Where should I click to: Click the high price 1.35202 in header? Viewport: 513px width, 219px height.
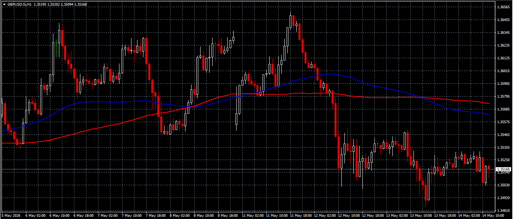coord(54,4)
